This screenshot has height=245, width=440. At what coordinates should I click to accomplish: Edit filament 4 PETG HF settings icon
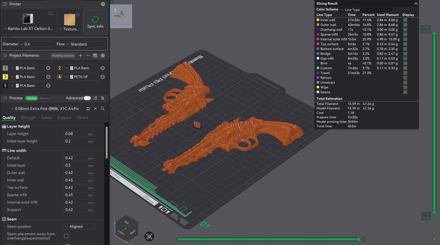click(103, 77)
